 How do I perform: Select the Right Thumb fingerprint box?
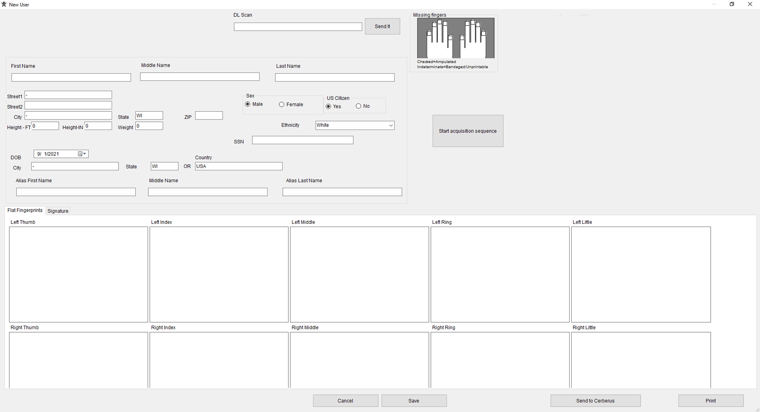[x=79, y=360]
